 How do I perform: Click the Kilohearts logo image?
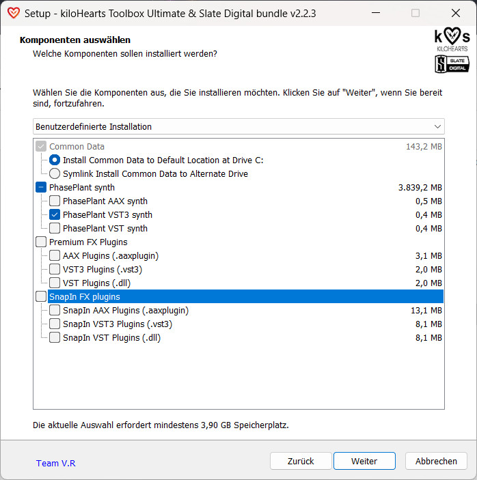click(452, 40)
